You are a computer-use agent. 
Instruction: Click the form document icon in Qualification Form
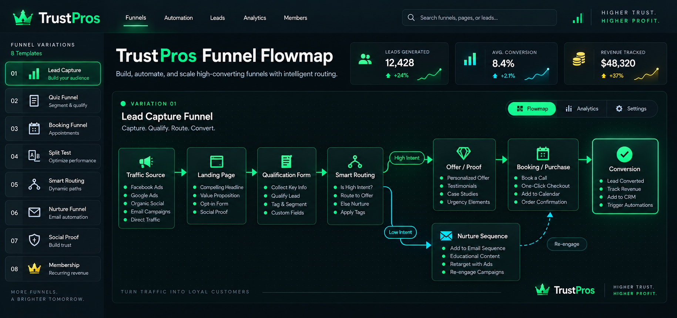coord(286,162)
